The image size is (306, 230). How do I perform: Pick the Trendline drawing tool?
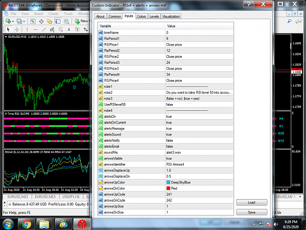[44, 29]
